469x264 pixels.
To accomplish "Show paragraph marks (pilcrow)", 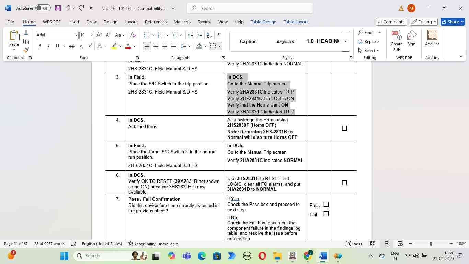I will 219,35.
